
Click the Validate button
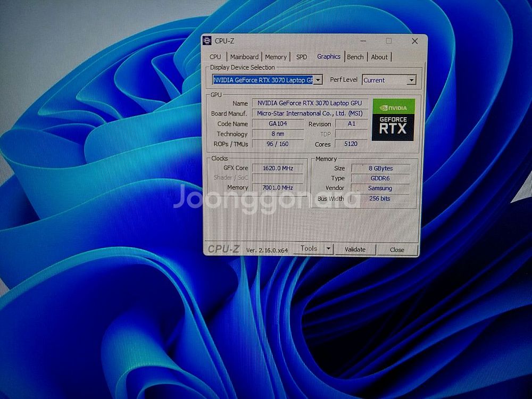(355, 250)
